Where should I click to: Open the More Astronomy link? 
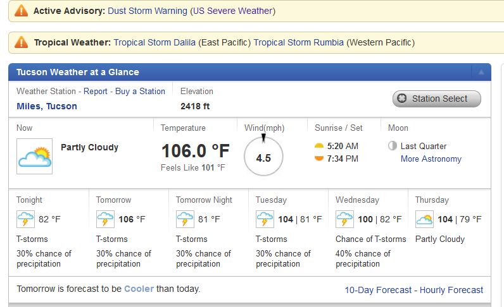tap(431, 159)
